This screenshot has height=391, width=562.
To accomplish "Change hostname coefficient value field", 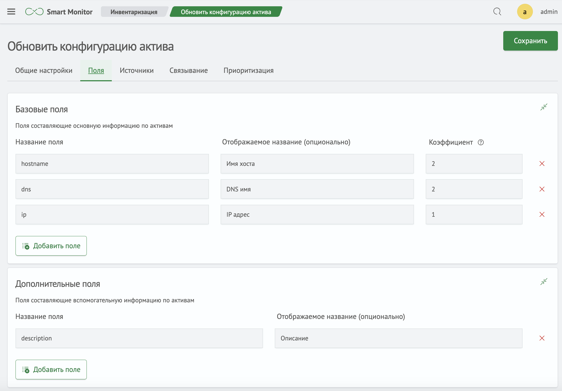I will point(474,164).
